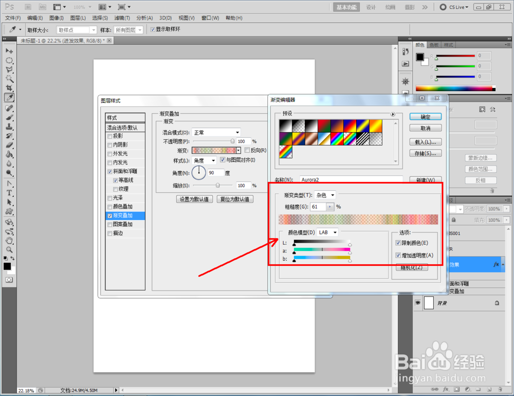This screenshot has height=396, width=514.
Task: Toggle visibility of Background layer
Action: coord(417,303)
